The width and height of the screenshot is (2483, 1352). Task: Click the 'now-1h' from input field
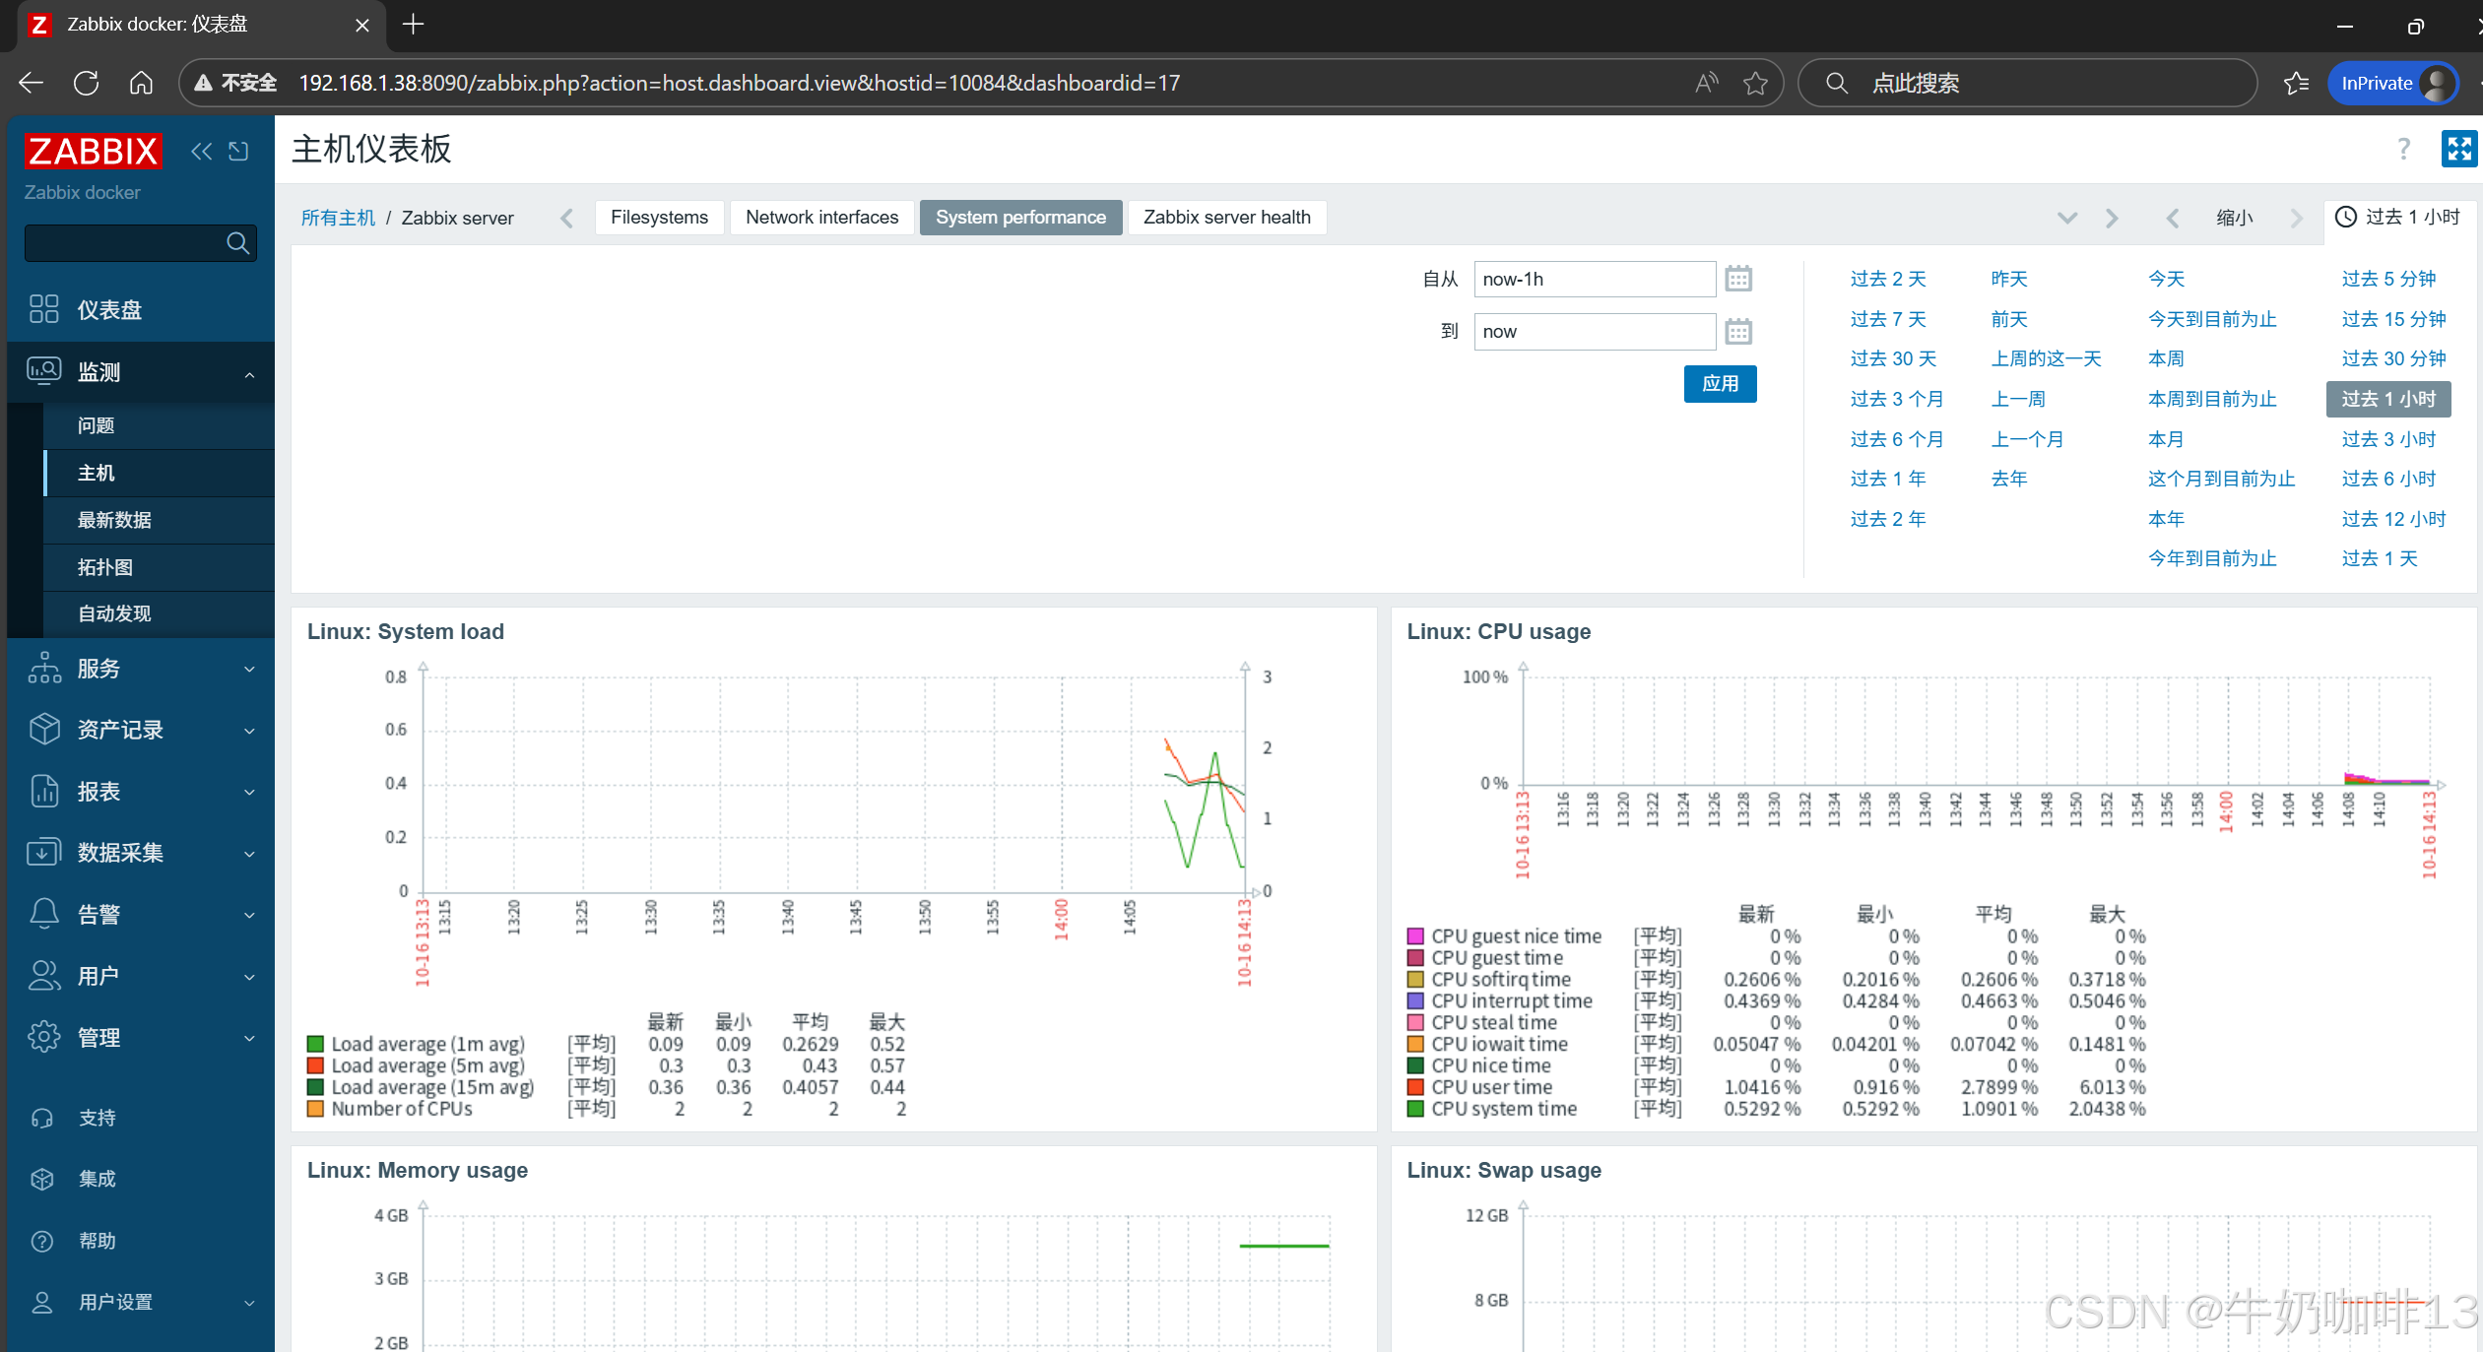tap(1594, 279)
